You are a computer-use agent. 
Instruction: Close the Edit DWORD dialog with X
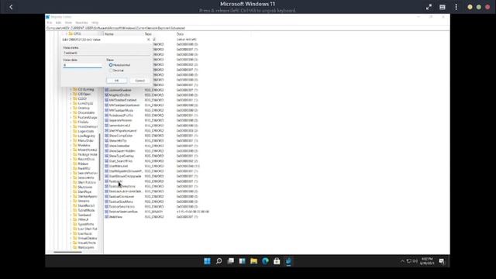(148, 40)
